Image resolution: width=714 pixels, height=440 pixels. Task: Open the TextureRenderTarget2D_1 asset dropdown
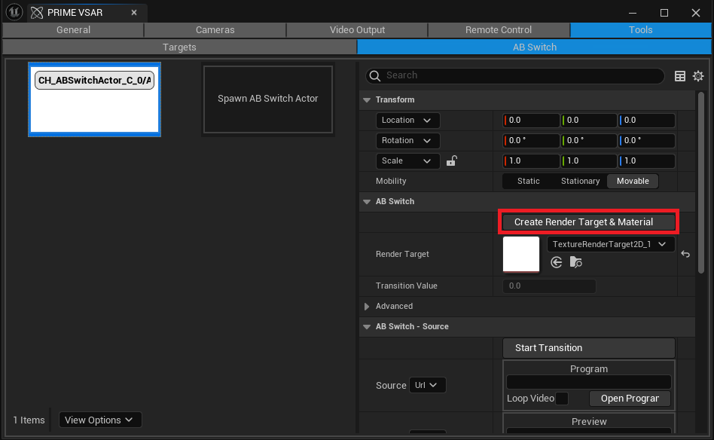tap(610, 244)
